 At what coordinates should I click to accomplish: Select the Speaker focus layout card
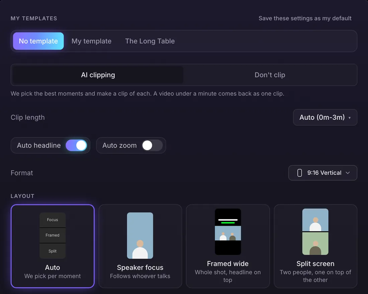(x=140, y=246)
